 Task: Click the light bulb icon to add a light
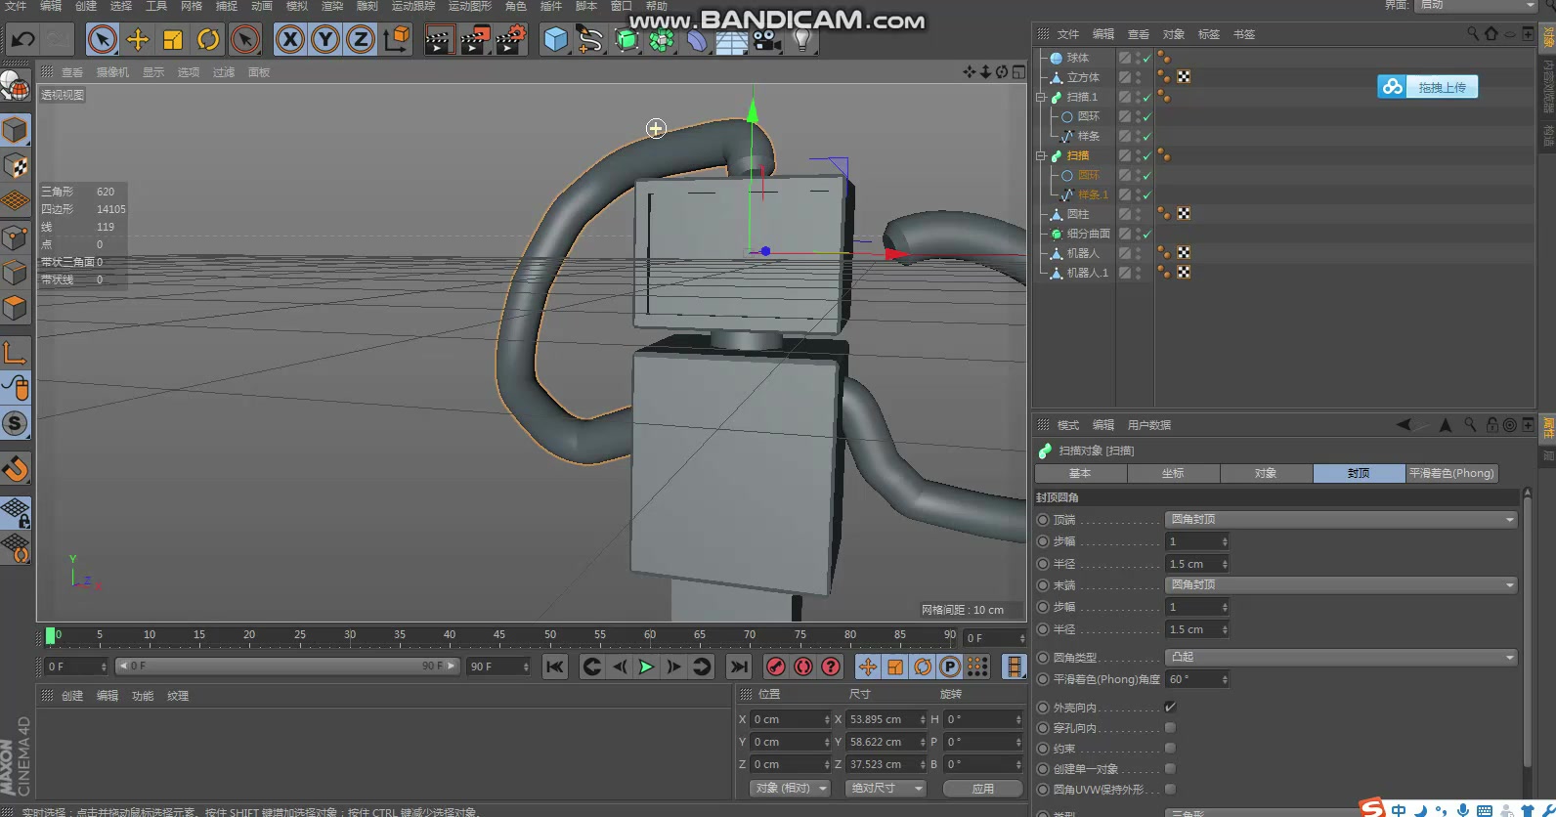click(801, 40)
